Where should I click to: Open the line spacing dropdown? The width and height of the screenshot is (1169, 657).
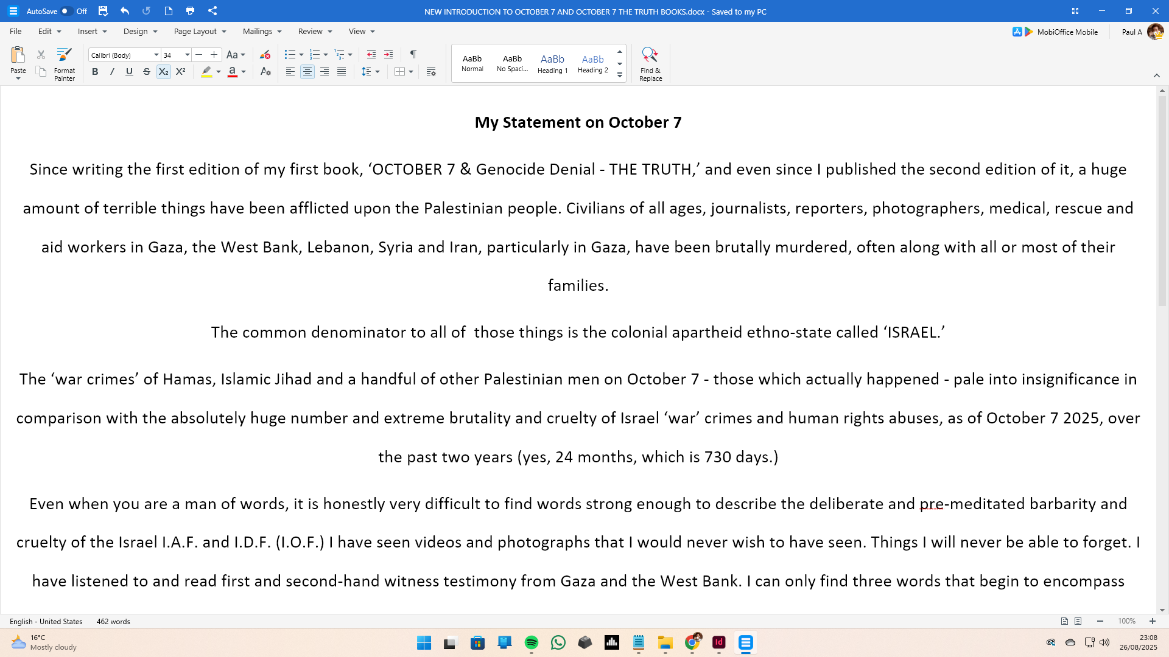click(377, 72)
